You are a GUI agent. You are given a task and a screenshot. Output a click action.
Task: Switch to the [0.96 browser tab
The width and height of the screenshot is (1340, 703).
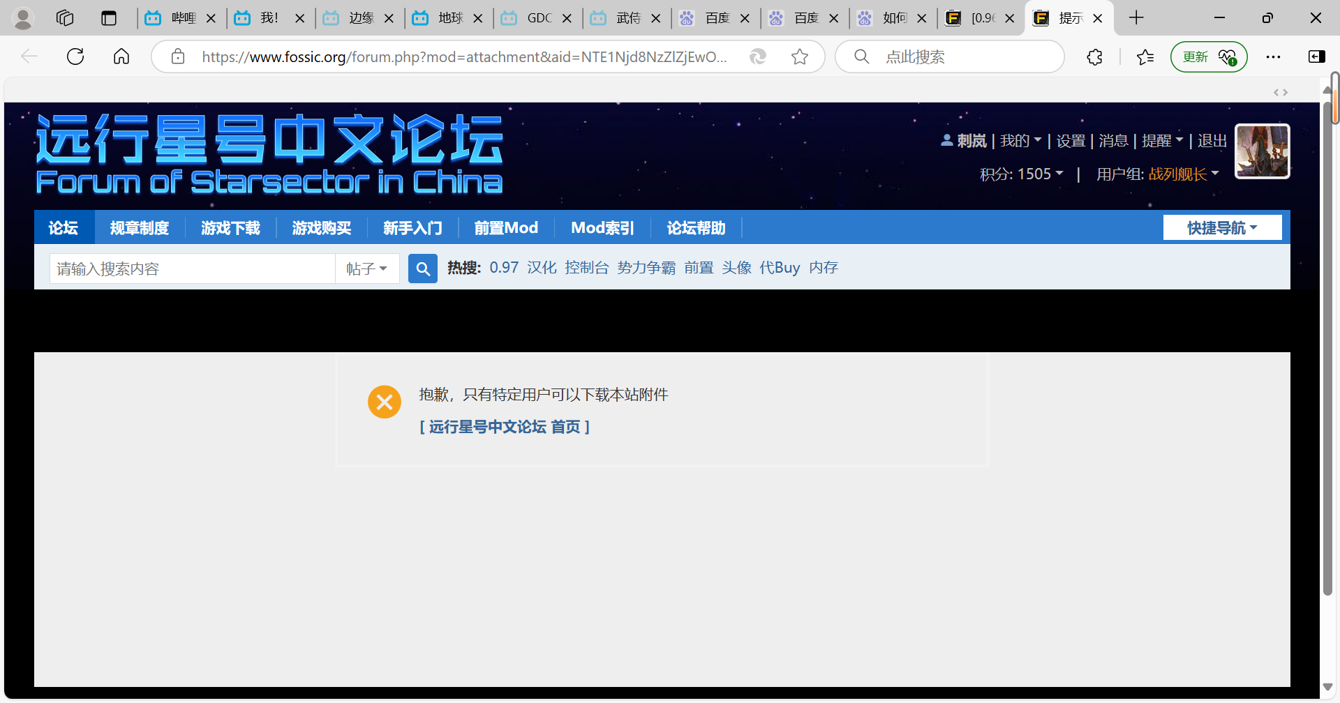[x=981, y=18]
